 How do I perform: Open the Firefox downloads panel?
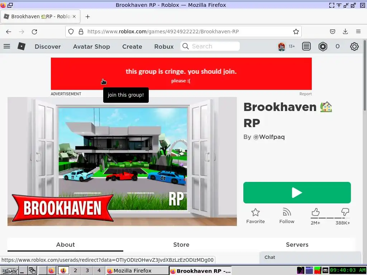click(x=345, y=32)
